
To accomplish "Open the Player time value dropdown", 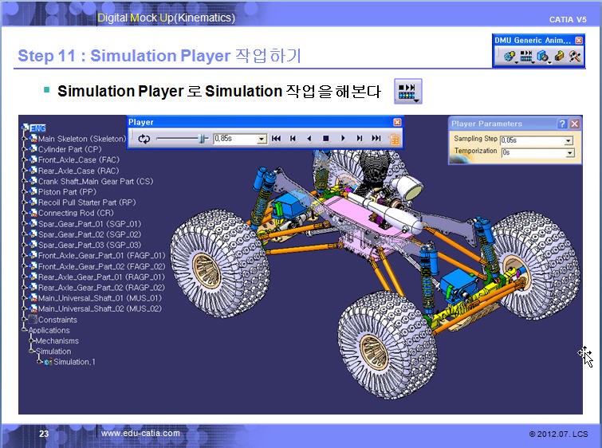I will (x=262, y=139).
